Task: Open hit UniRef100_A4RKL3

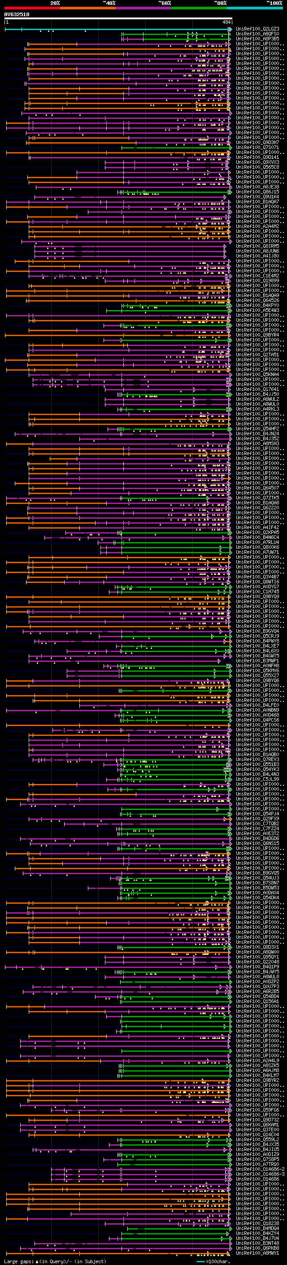Action: tap(257, 409)
